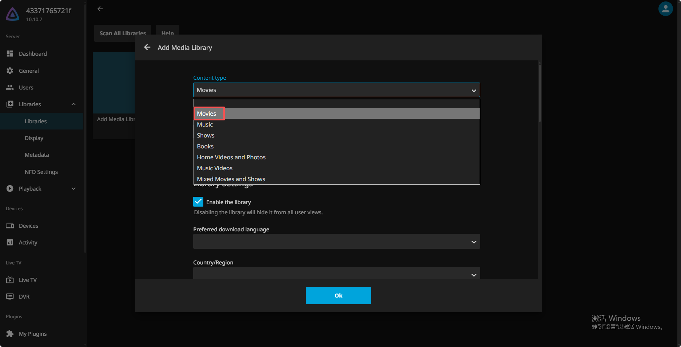Click the Jellyfin logo icon

pyautogui.click(x=13, y=14)
